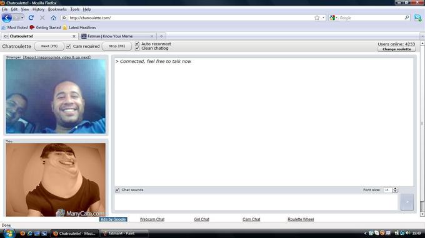Switch to the fatman4 - Paint window

tap(124, 234)
